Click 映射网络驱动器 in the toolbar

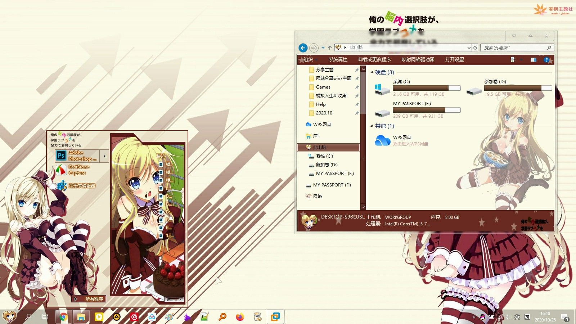coord(418,60)
